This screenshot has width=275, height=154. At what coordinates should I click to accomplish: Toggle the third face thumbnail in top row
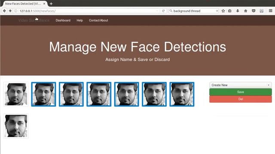(x=71, y=94)
